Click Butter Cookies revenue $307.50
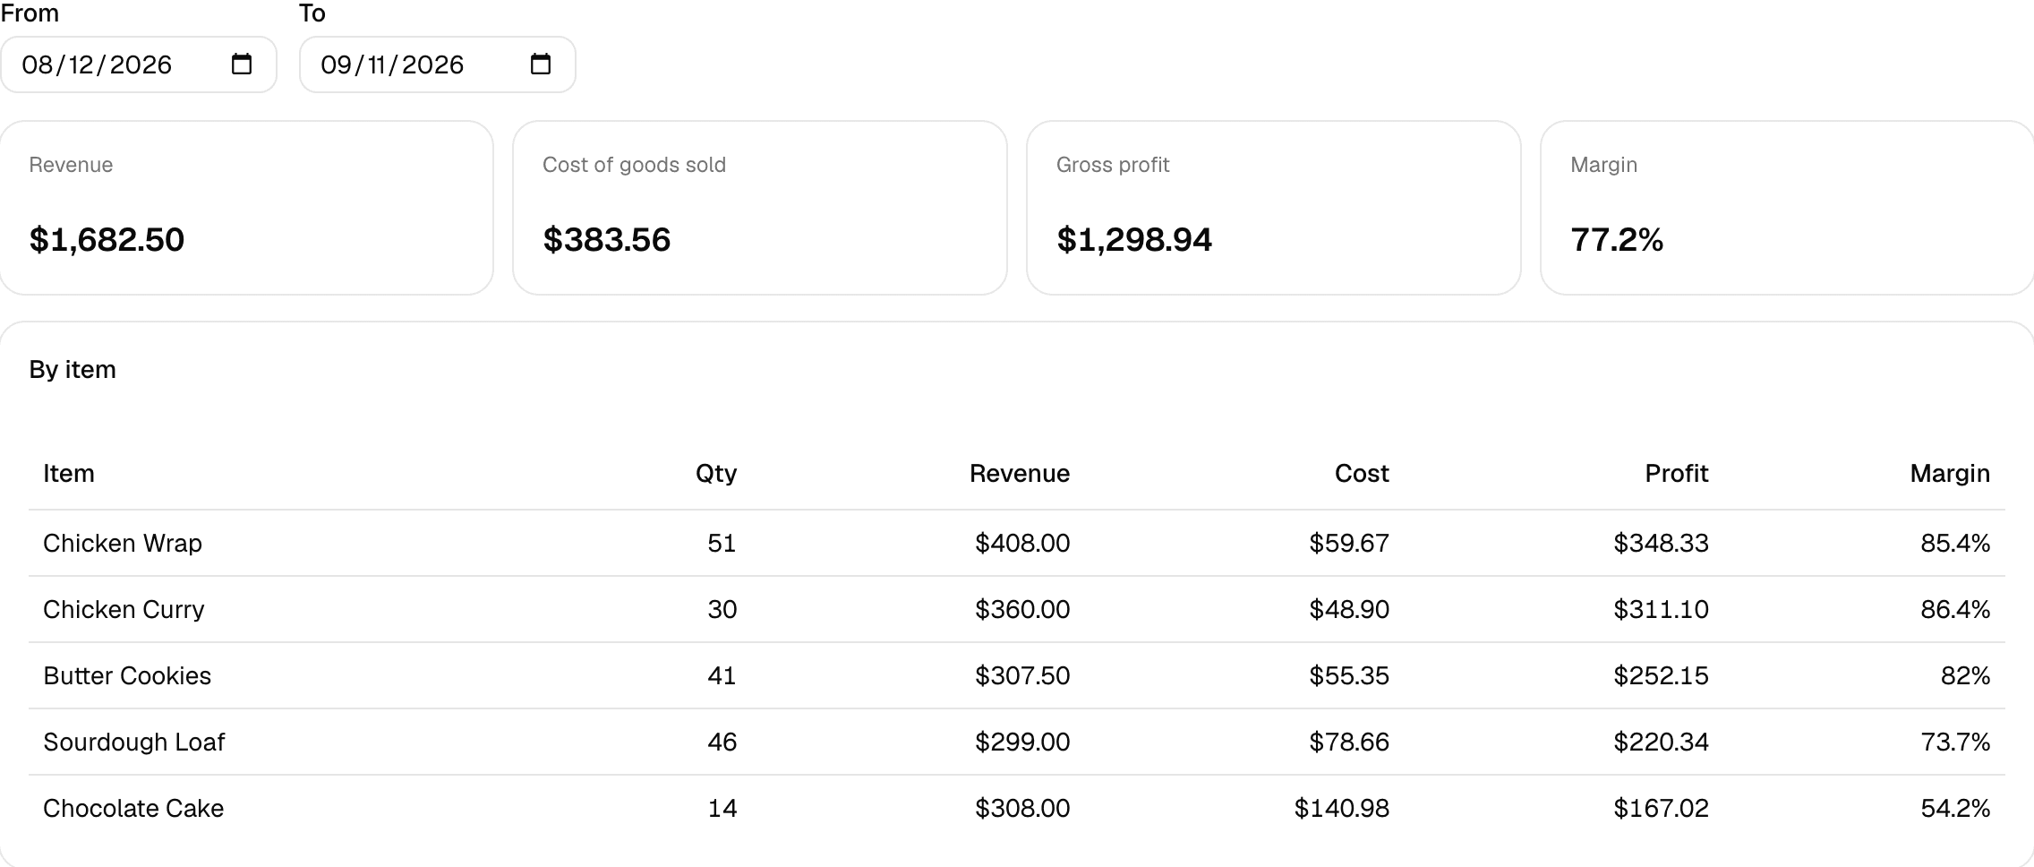This screenshot has height=867, width=2034. [x=1022, y=676]
